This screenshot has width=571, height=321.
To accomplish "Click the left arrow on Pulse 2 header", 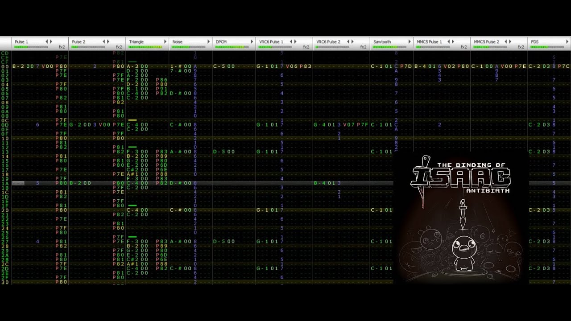I will click(104, 41).
